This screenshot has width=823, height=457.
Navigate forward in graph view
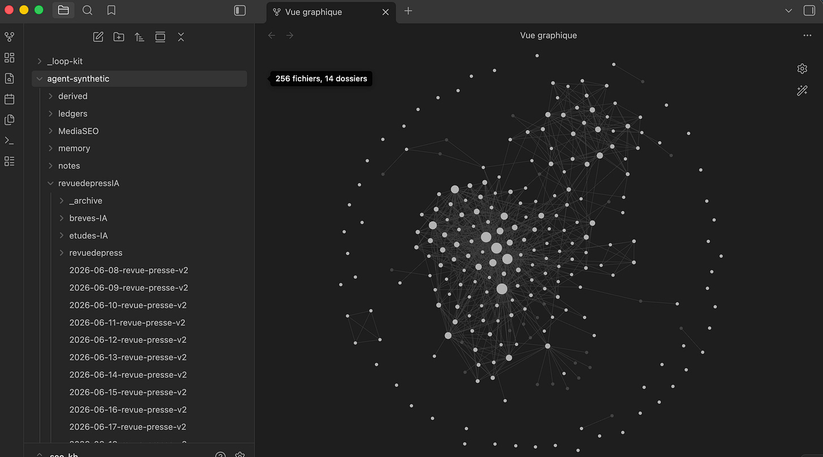pyautogui.click(x=290, y=35)
